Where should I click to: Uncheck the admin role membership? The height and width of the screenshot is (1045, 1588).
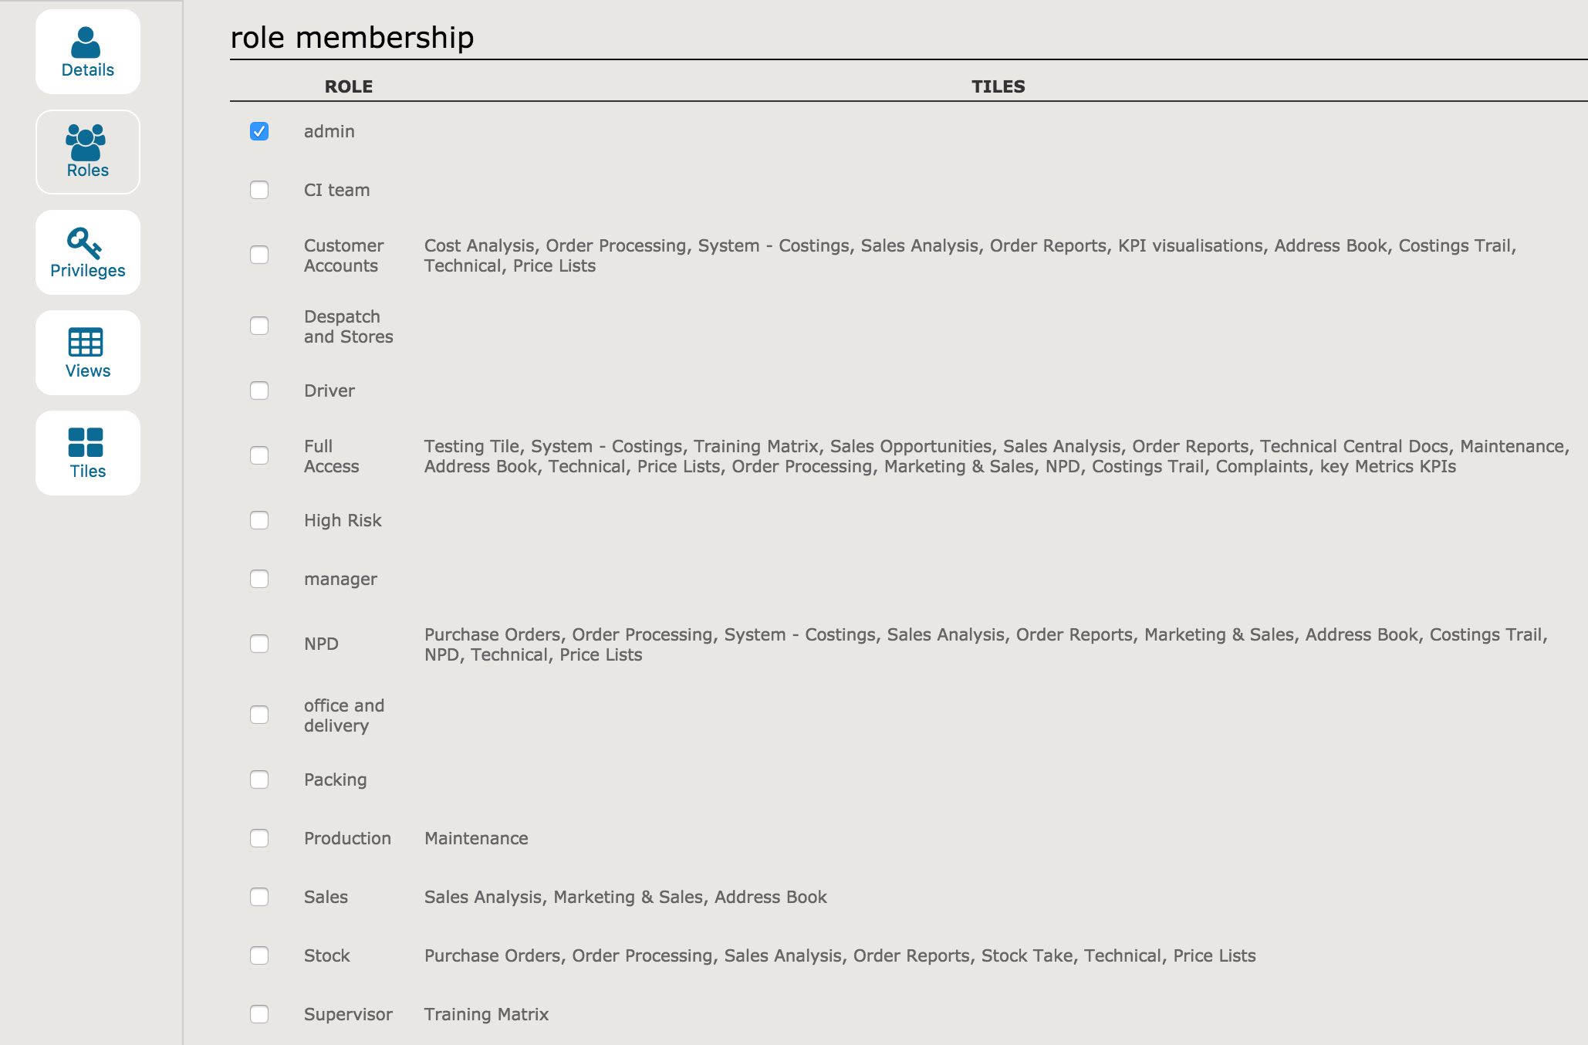259,131
